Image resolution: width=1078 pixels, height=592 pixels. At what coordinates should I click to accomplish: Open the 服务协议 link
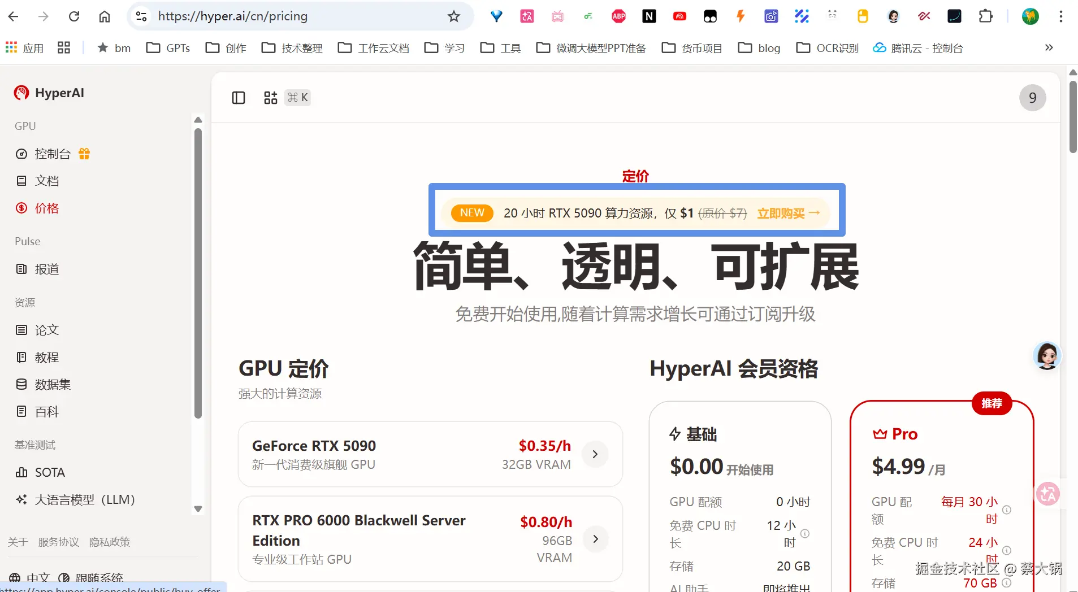point(59,542)
